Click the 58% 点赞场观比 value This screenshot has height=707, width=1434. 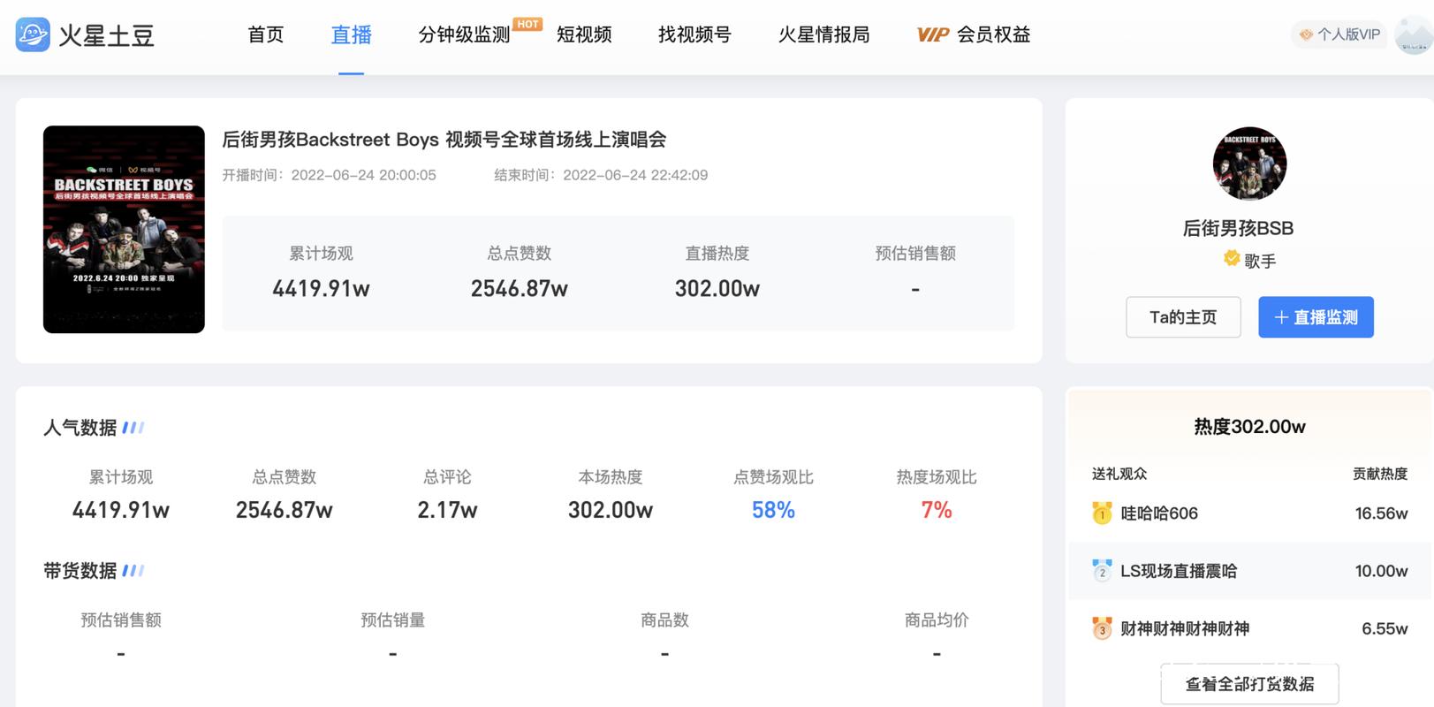point(773,510)
